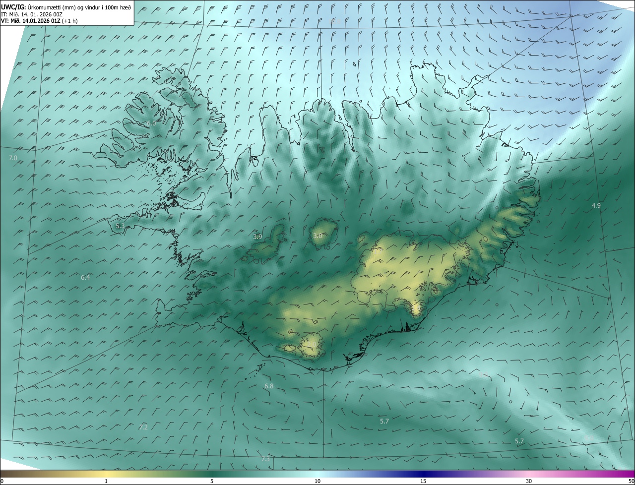Click the pale yellow color segment of the scale

click(106, 474)
